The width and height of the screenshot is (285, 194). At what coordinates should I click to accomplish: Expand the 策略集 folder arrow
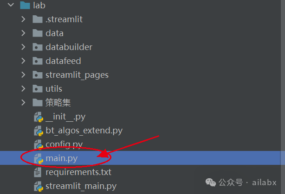click(23, 103)
